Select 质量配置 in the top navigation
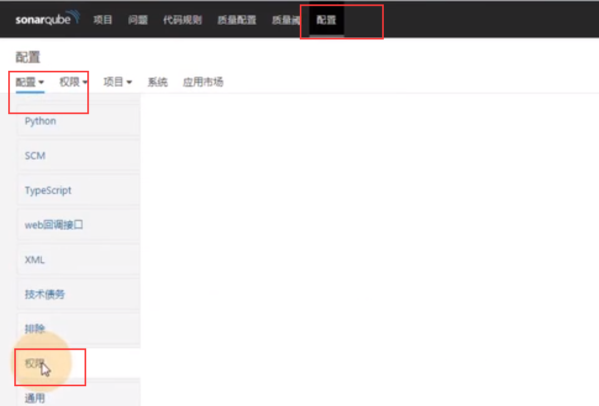The height and width of the screenshot is (406, 599). [x=237, y=20]
